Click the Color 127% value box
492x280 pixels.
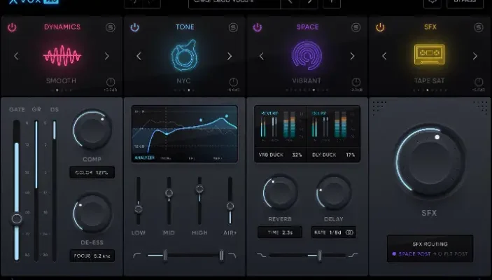click(x=92, y=172)
